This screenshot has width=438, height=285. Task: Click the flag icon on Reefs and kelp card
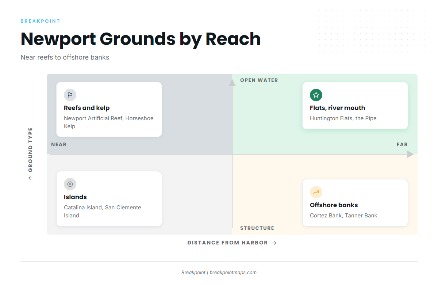click(70, 95)
